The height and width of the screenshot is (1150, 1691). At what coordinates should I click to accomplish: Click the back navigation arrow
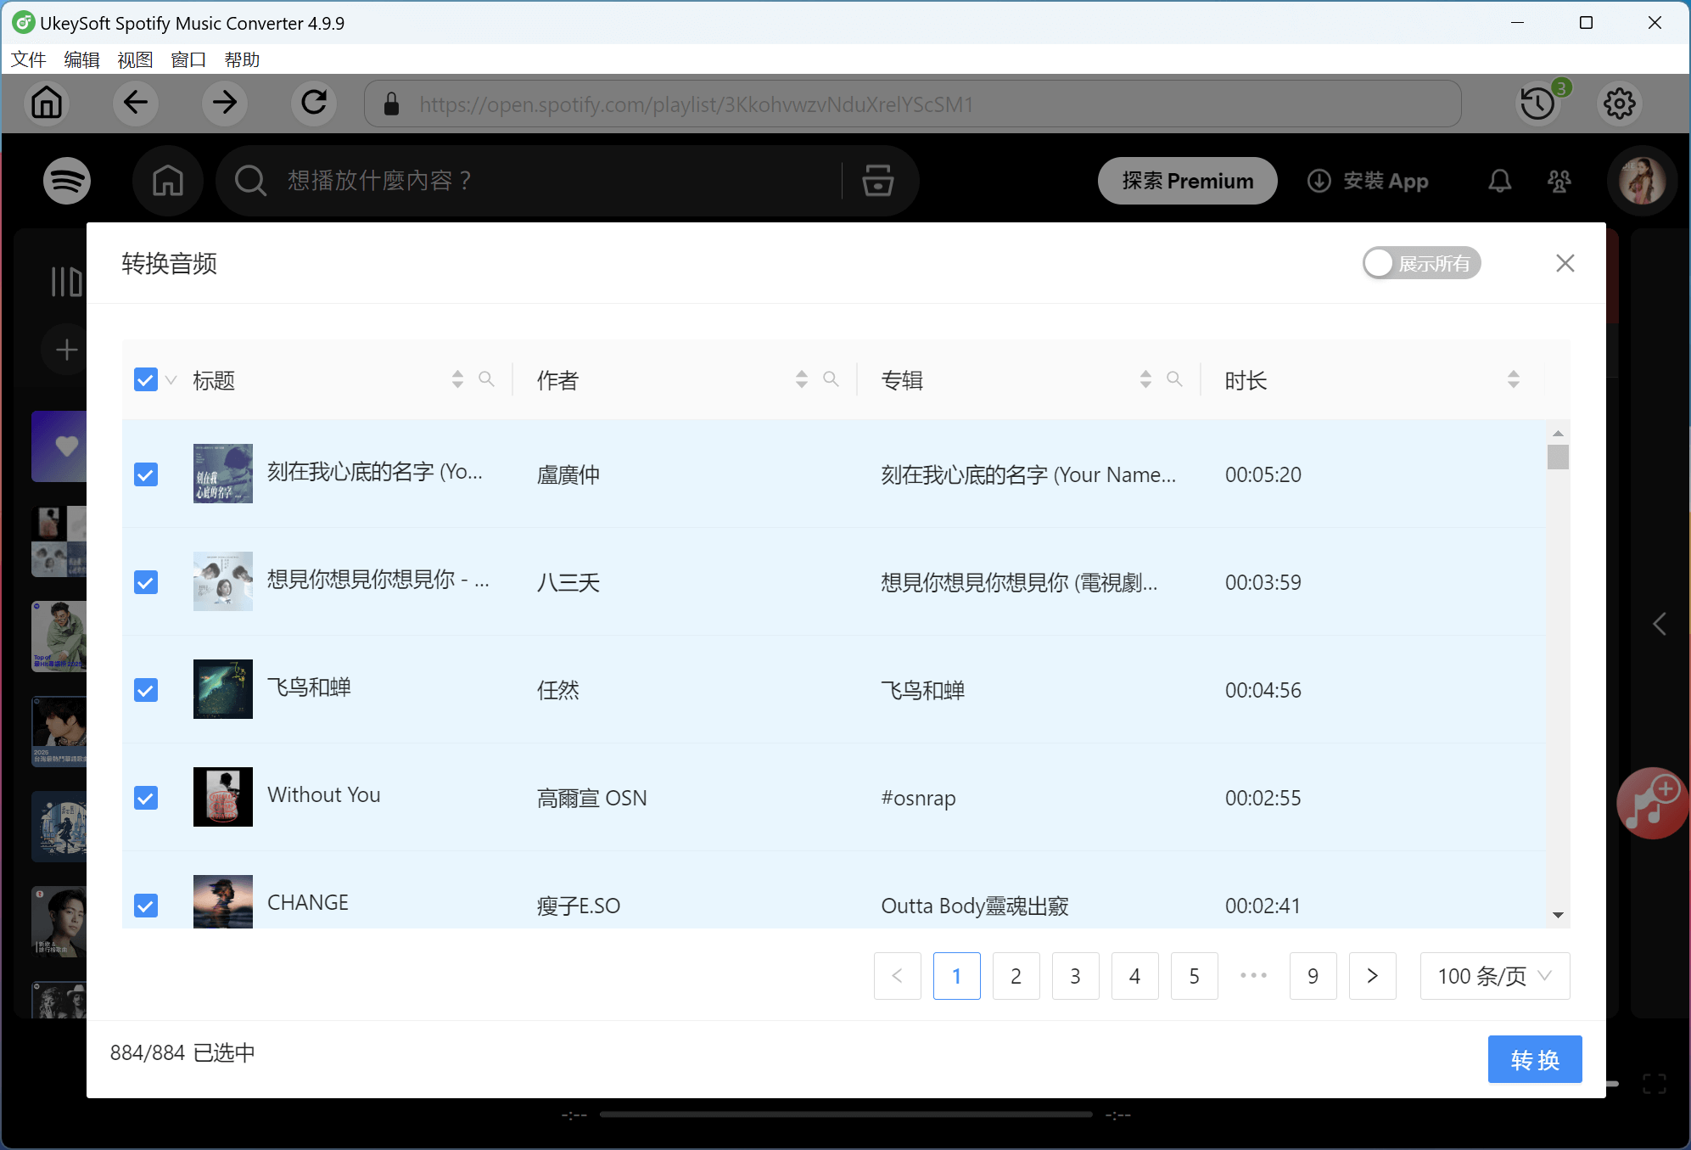tap(136, 103)
